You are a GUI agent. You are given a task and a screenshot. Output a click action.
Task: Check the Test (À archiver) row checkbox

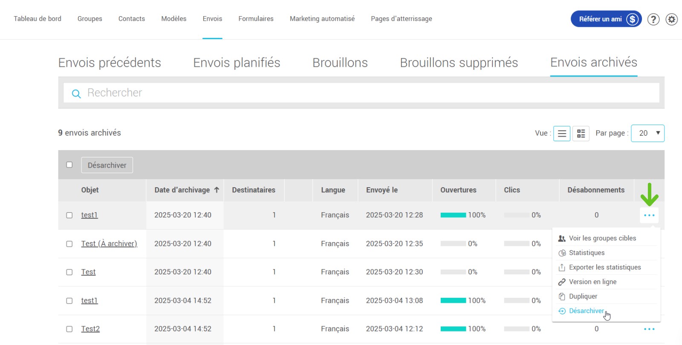[69, 244]
